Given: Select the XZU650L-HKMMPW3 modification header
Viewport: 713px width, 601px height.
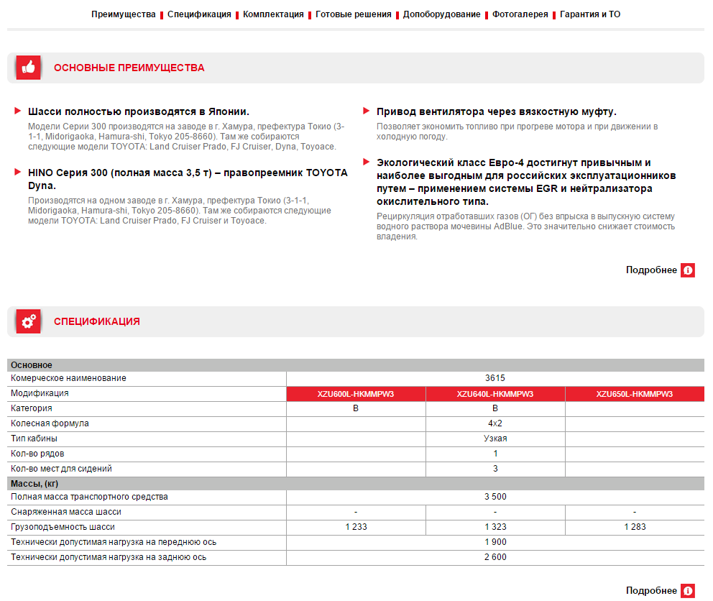Looking at the screenshot, I should tap(635, 394).
